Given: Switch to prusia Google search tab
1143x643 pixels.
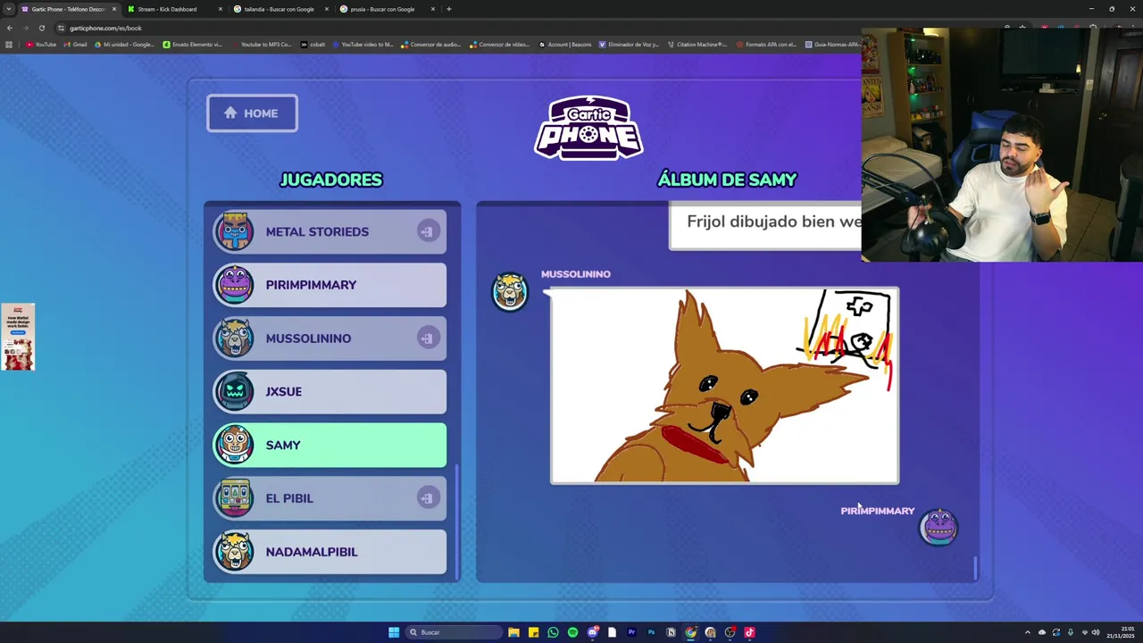Looking at the screenshot, I should 382,9.
